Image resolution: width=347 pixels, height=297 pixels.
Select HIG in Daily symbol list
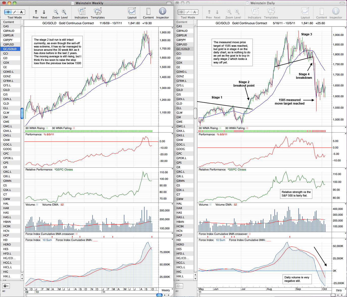183,272
